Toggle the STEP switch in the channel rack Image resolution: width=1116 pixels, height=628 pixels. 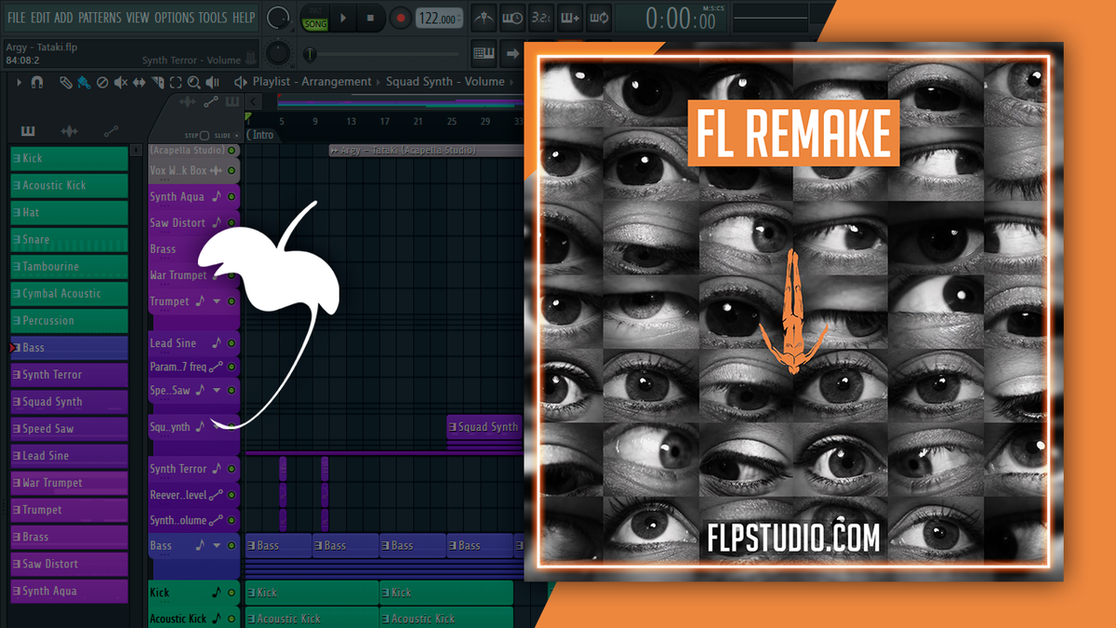coord(204,136)
